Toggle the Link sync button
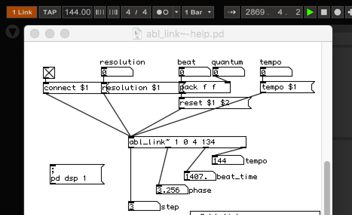 (22, 12)
